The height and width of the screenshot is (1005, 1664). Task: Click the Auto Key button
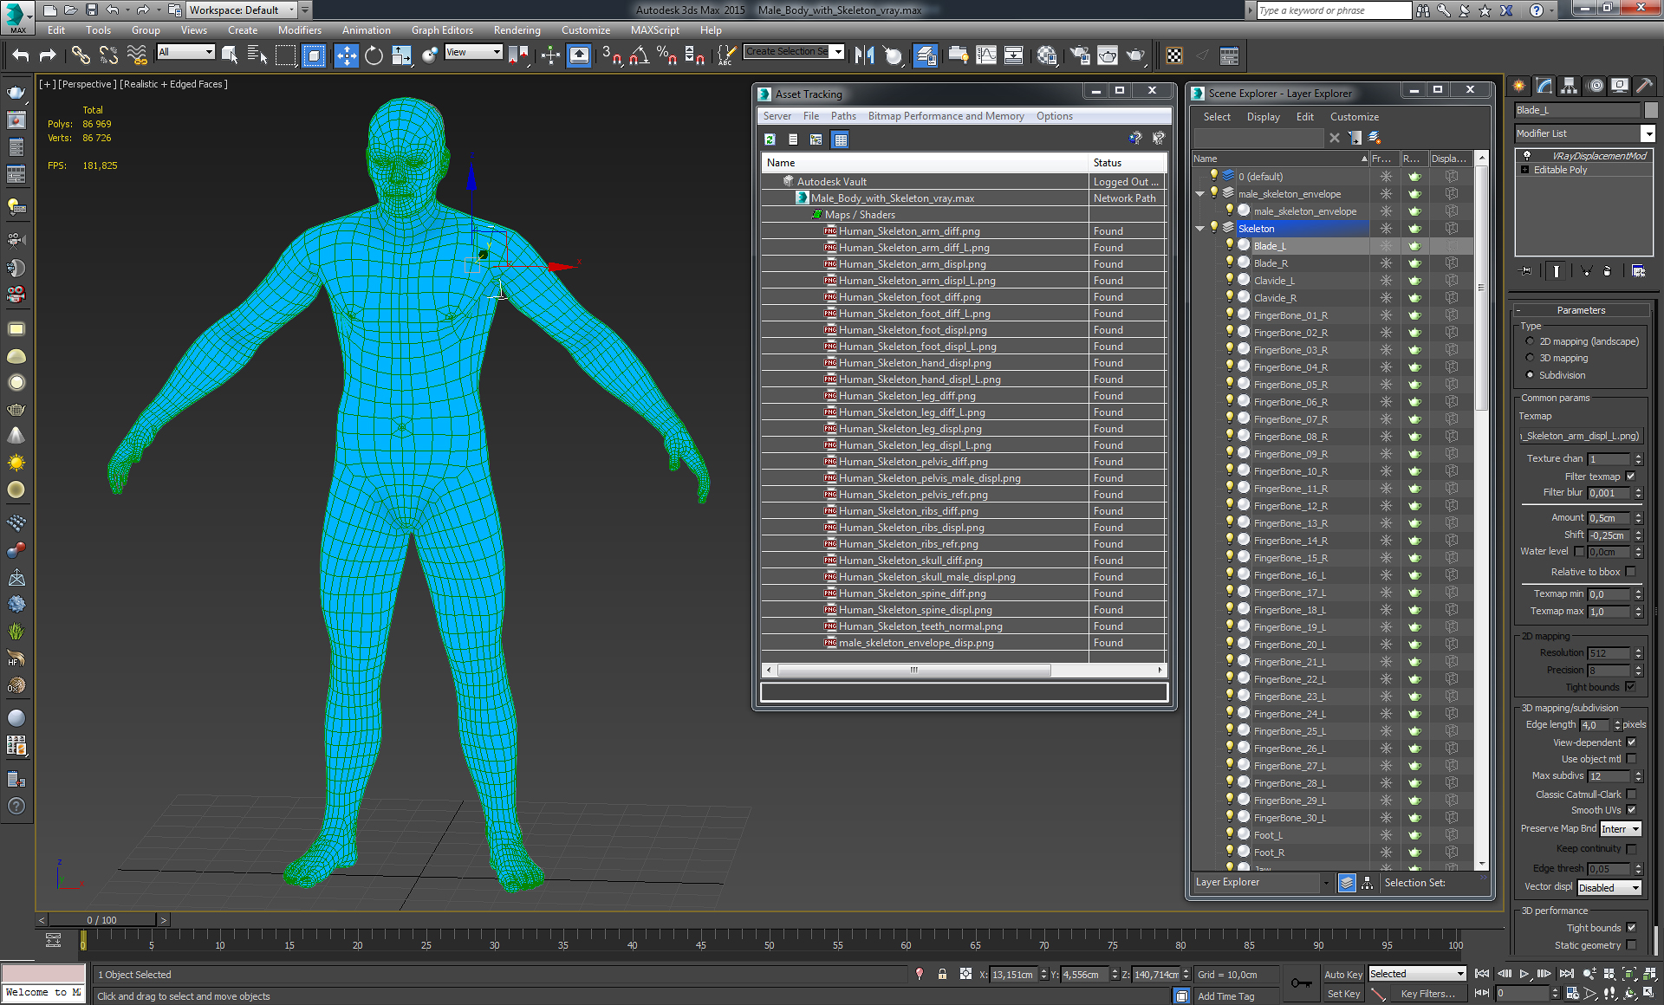click(1342, 975)
